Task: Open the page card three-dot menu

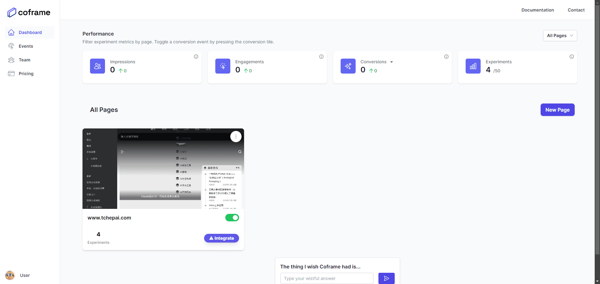Action: click(236, 137)
